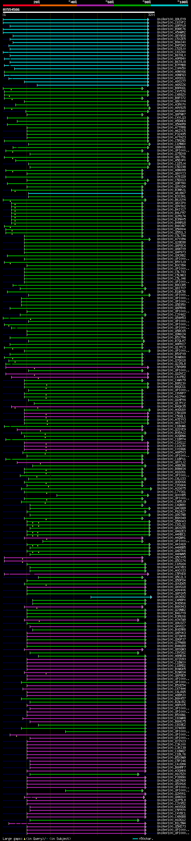Image resolution: width=191 pixels, height=841 pixels.
Task: Open hit UniRef100_P32495
Action: point(171,134)
